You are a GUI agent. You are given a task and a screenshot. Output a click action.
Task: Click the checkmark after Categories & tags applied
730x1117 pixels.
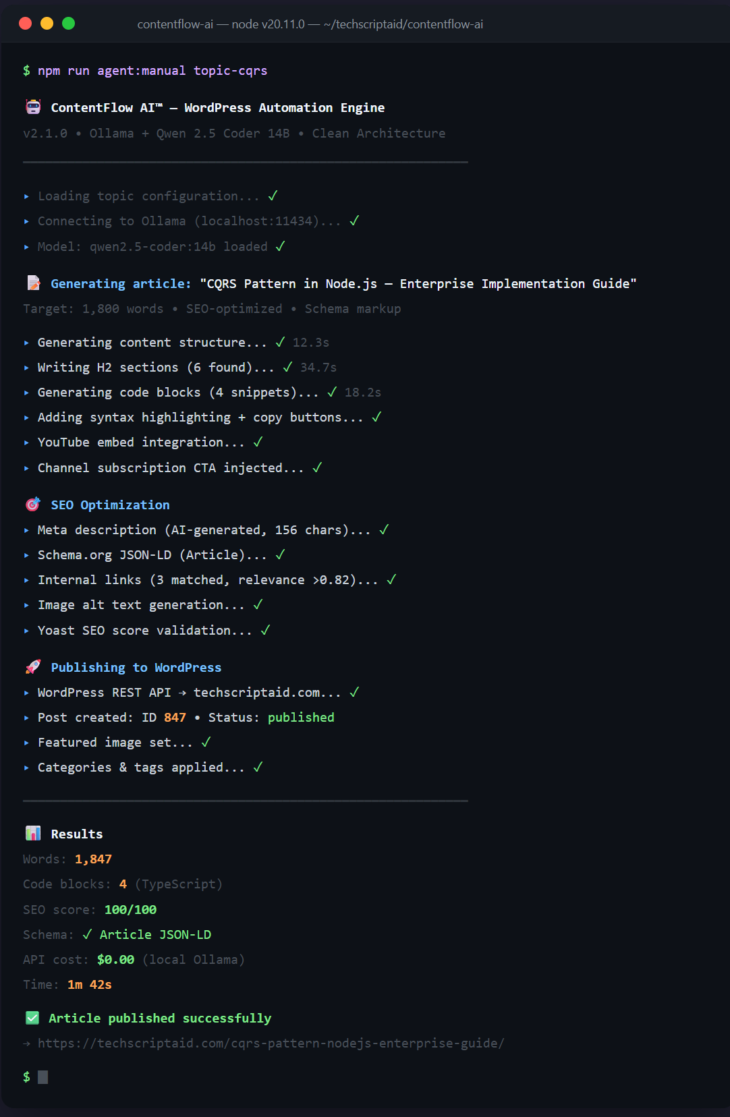[x=257, y=766]
